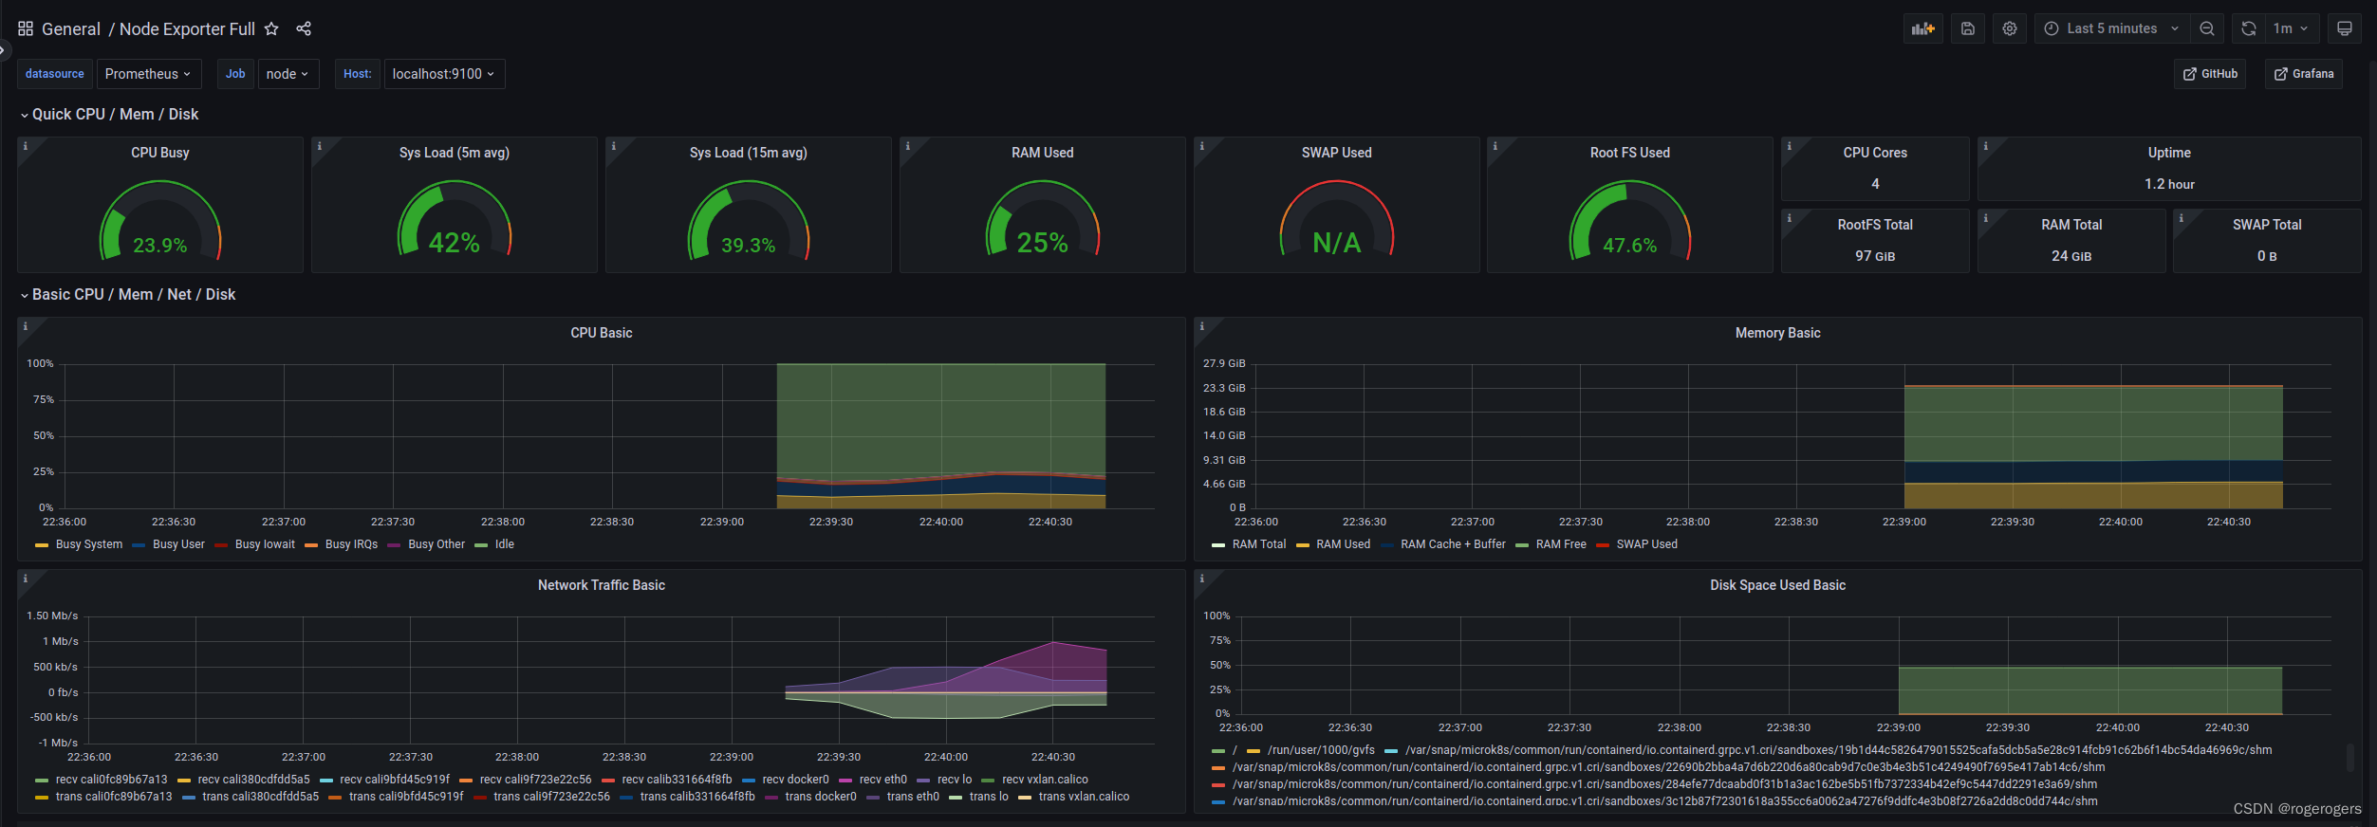Cycle view mode with the monitor icon
This screenshot has height=827, width=2377.
point(2345,28)
